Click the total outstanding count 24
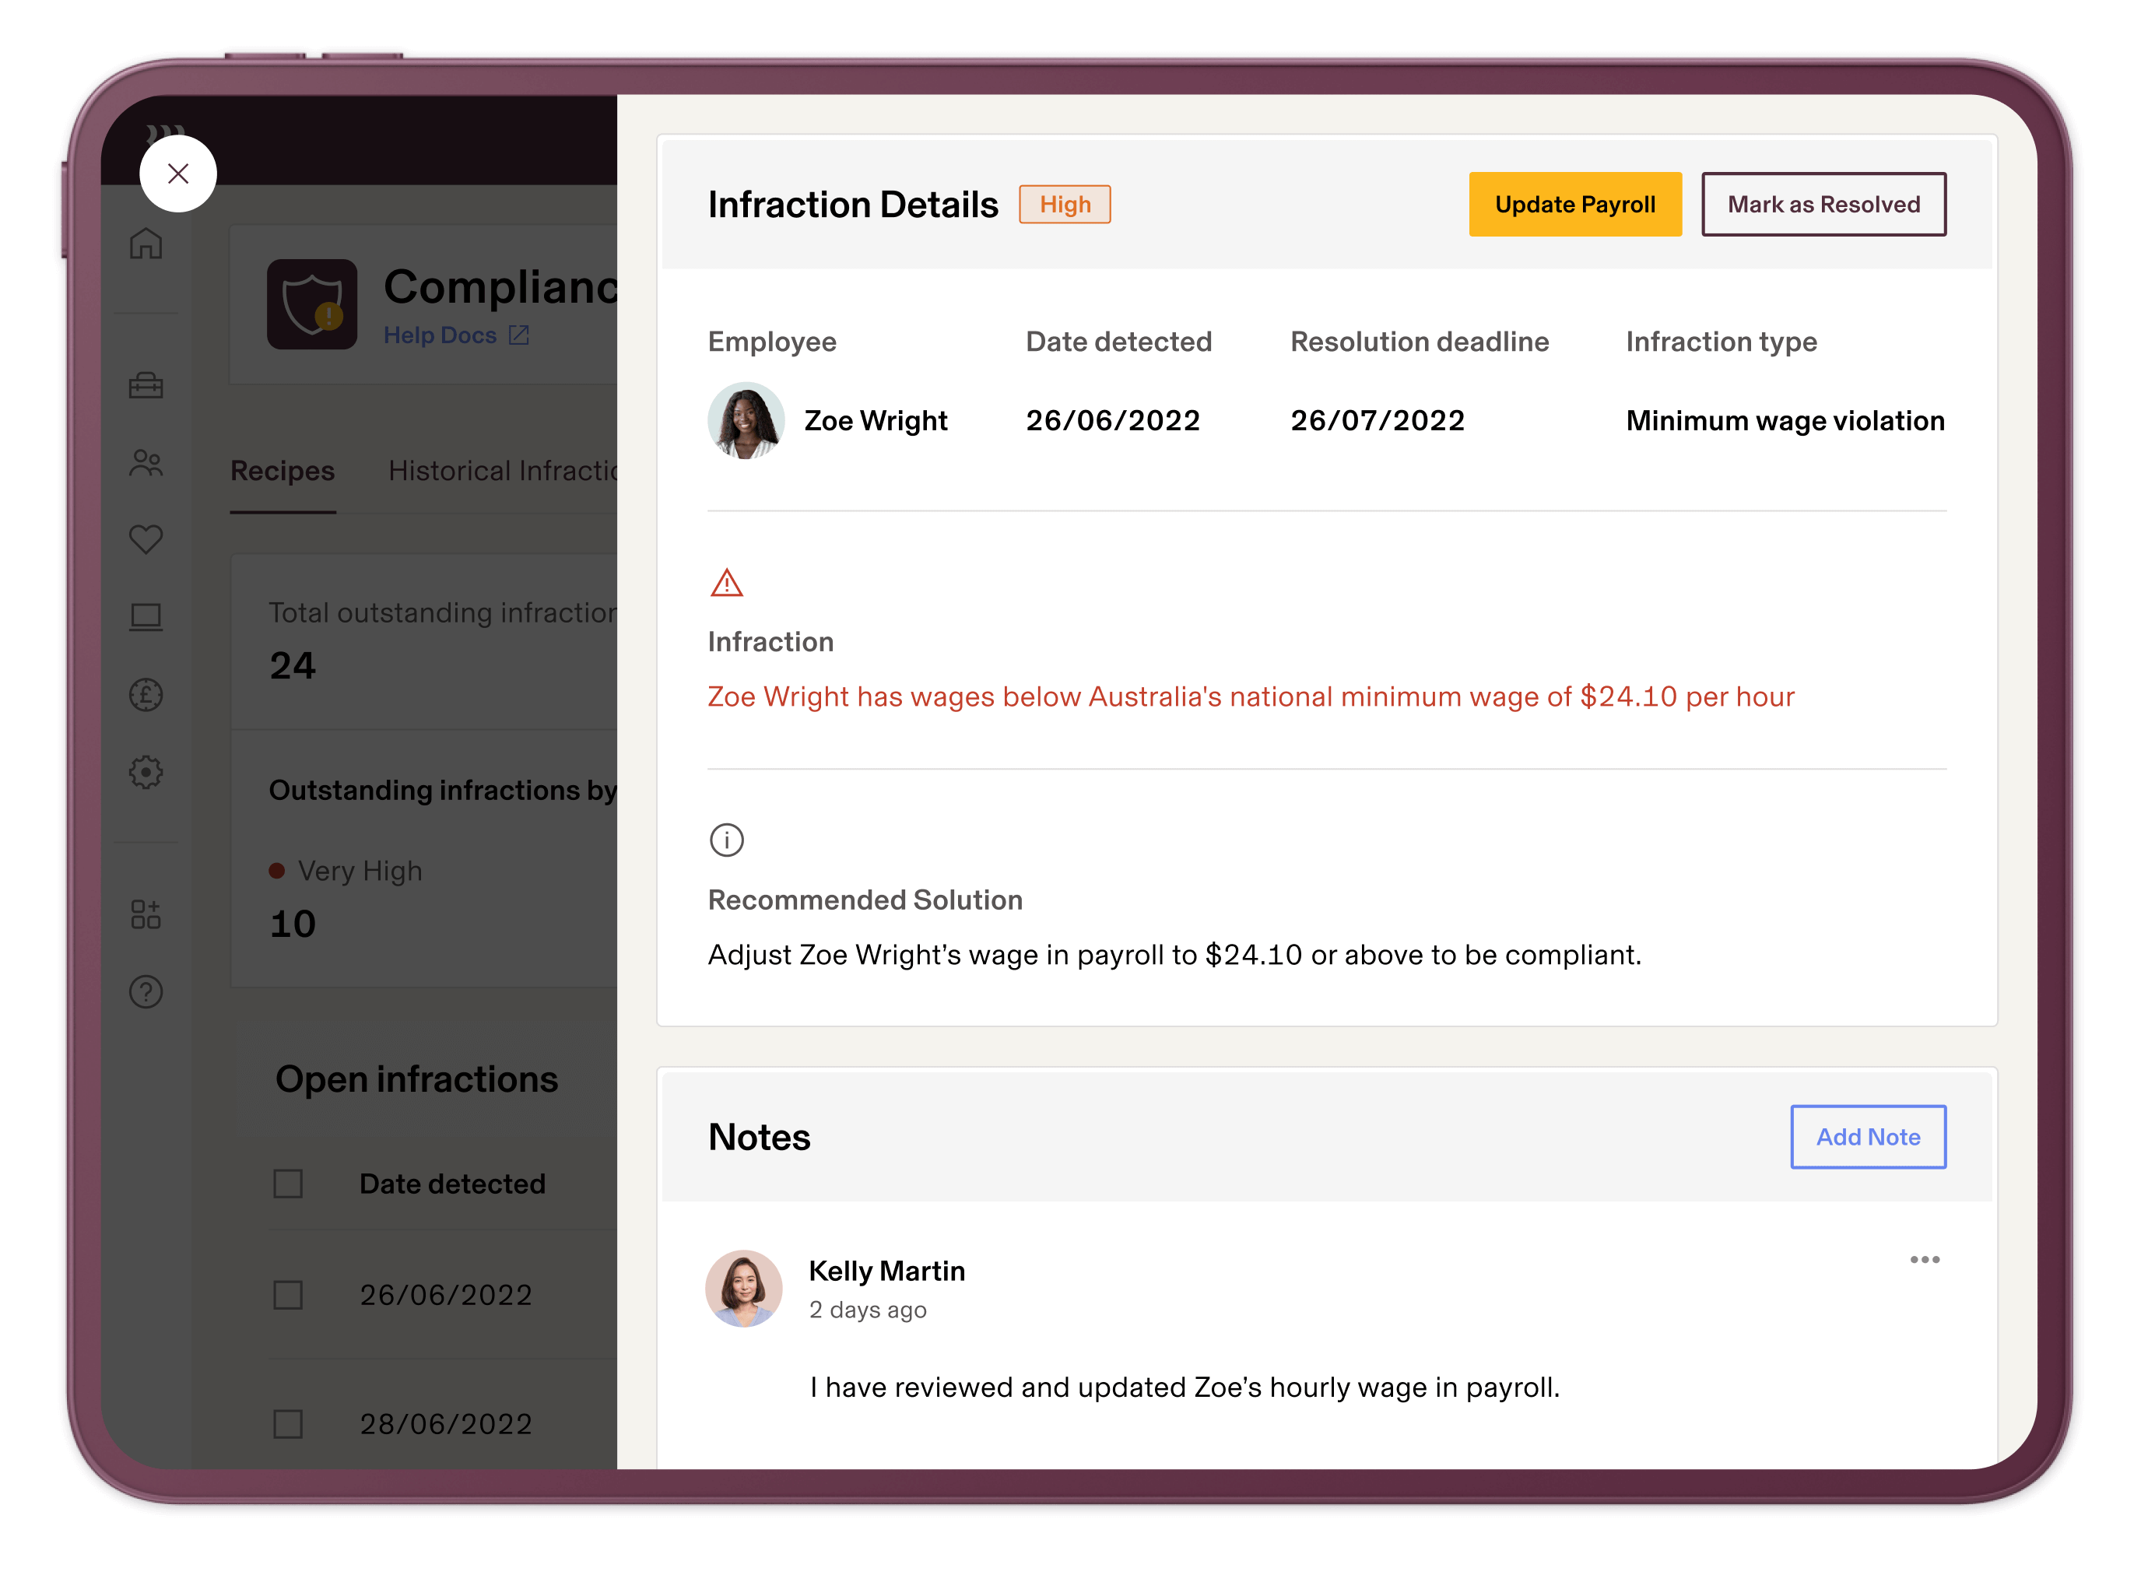The height and width of the screenshot is (1589, 2148). coord(293,665)
